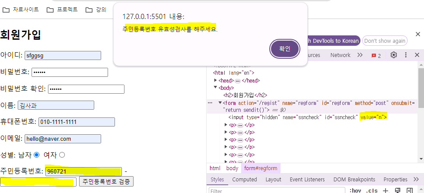The height and width of the screenshot is (193, 424).
Task: Select the 남자 radio button
Action: (36, 155)
